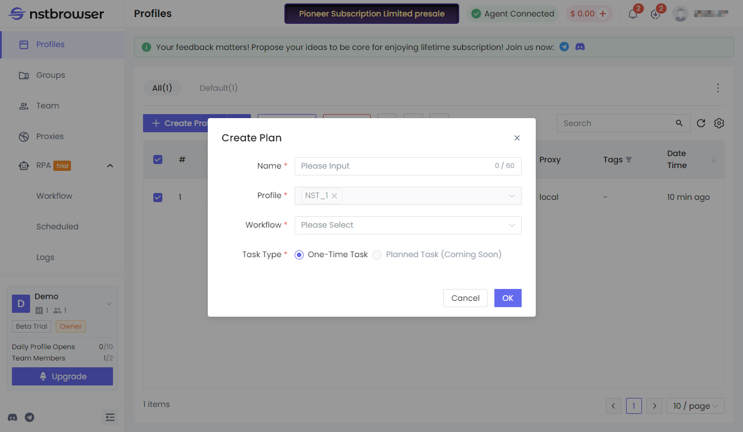Screen dimensions: 743x432
Task: Open the notification bell with badge 2
Action: click(x=633, y=14)
